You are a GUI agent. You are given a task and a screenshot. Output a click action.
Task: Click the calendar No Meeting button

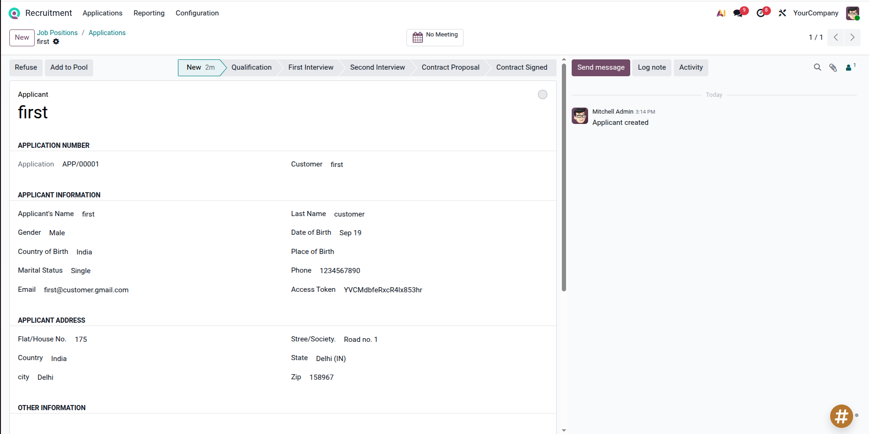point(434,37)
